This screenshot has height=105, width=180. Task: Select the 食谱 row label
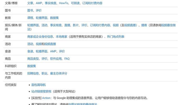pos(8,51)
